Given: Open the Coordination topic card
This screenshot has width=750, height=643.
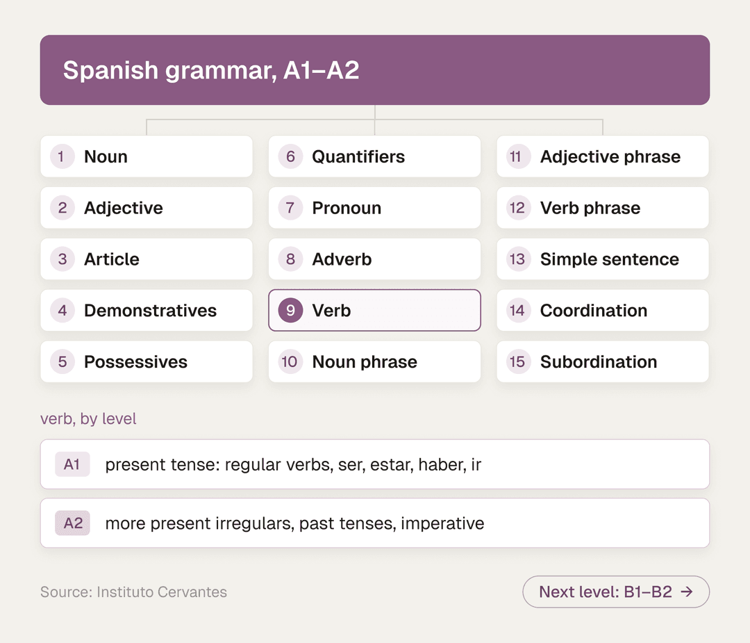Looking at the screenshot, I should click(x=603, y=310).
